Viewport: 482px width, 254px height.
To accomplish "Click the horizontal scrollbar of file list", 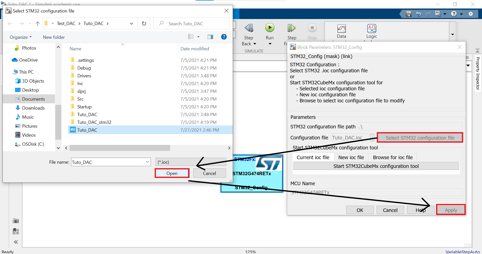I will point(120,148).
